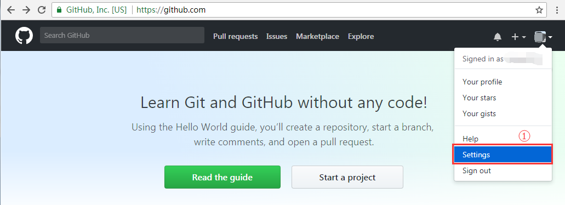Click the browser back arrow

pos(11,10)
